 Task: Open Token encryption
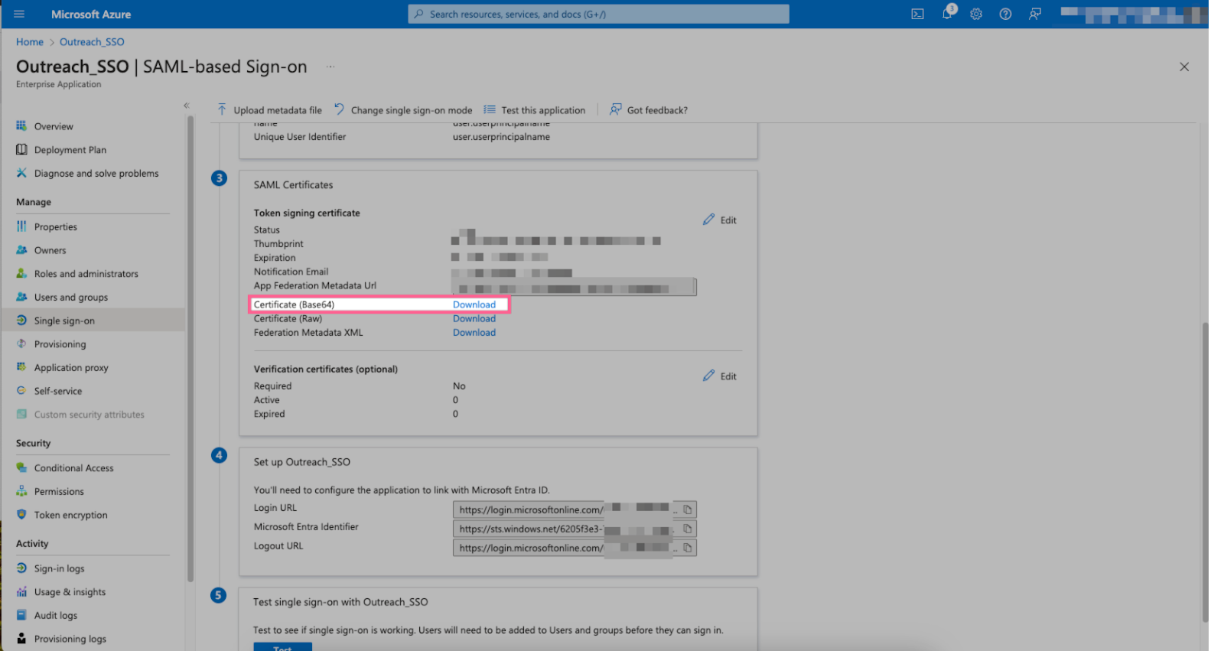pyautogui.click(x=71, y=516)
